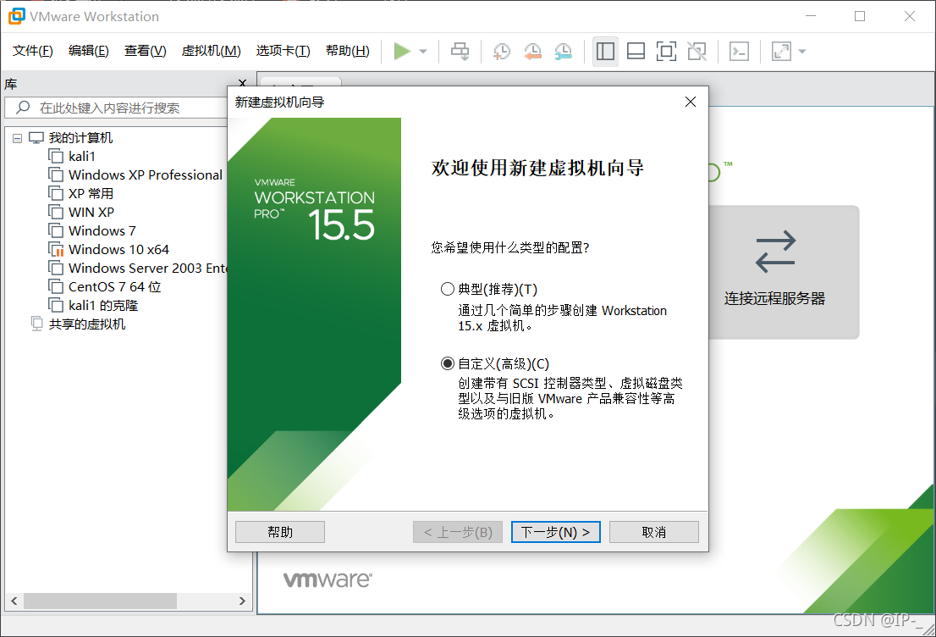The height and width of the screenshot is (637, 936).
Task: Open the snapshot manager icon
Action: click(x=563, y=52)
